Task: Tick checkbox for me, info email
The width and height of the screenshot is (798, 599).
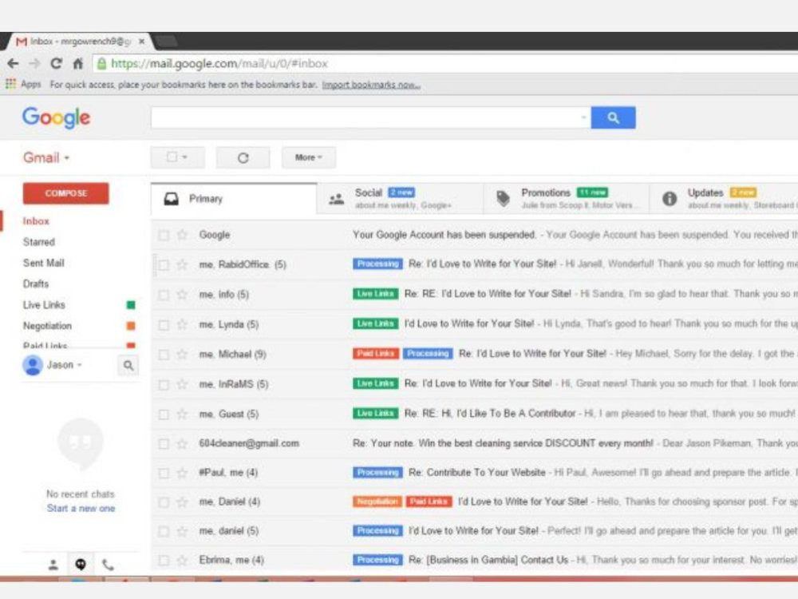Action: [x=164, y=295]
